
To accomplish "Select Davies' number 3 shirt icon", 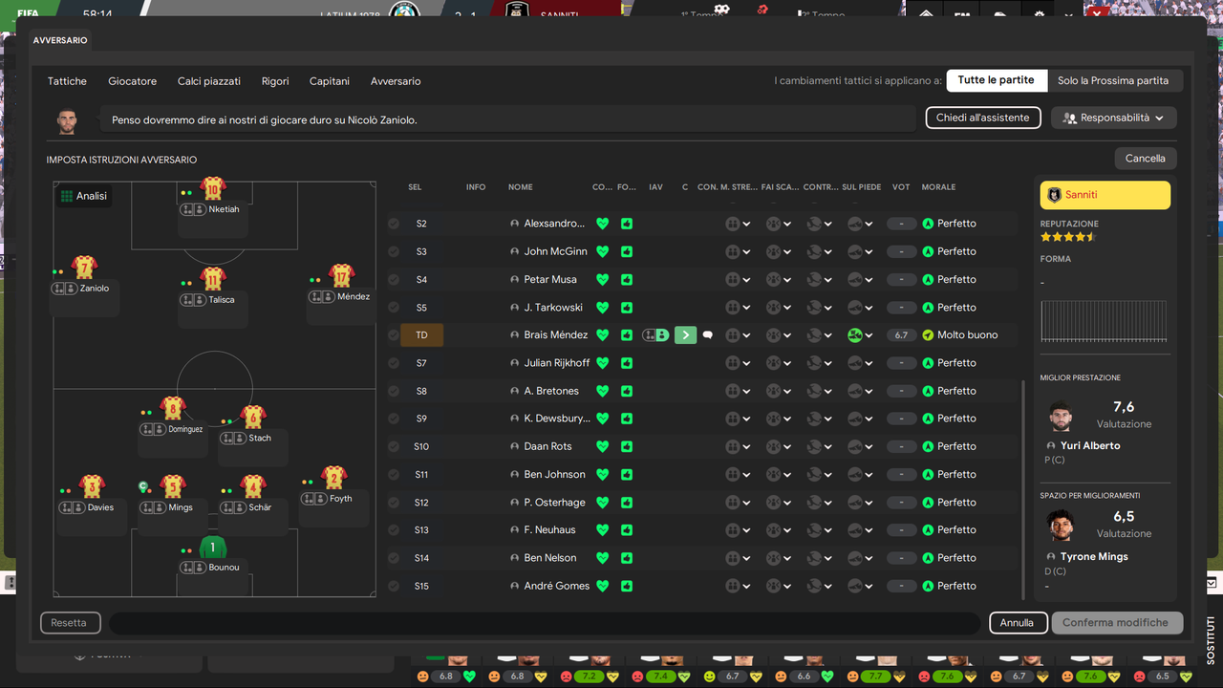I will pyautogui.click(x=92, y=486).
